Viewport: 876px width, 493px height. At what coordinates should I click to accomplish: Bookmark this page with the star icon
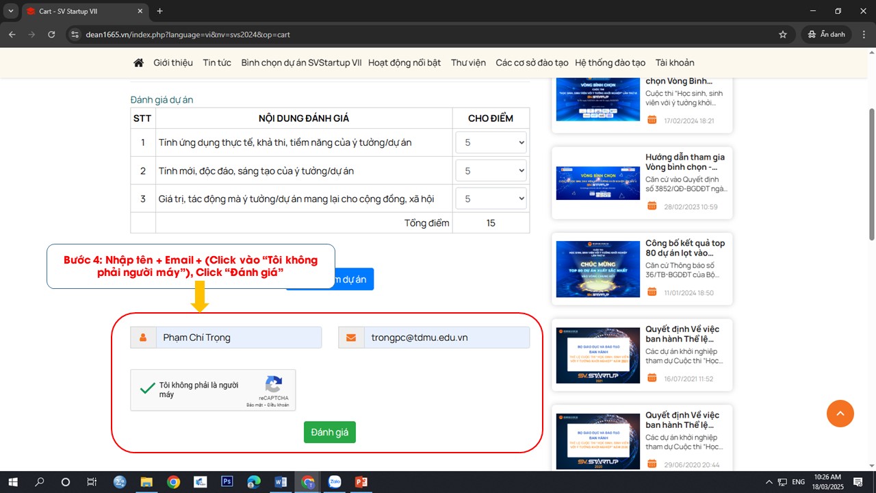[782, 34]
